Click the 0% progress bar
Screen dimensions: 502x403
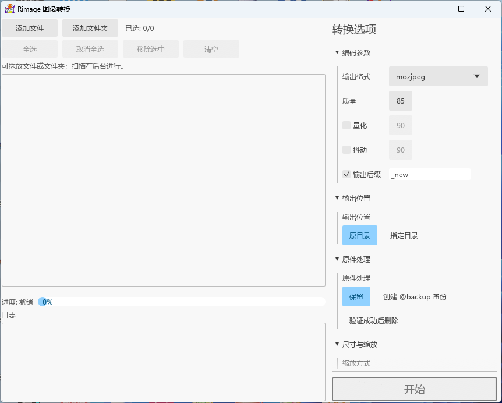[x=181, y=302]
